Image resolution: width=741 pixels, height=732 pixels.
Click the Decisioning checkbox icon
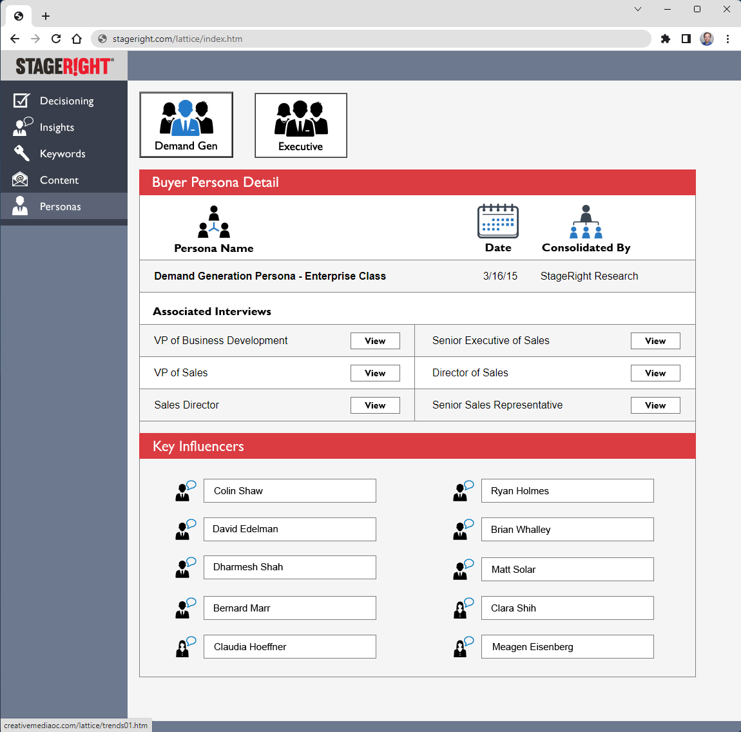click(x=21, y=101)
